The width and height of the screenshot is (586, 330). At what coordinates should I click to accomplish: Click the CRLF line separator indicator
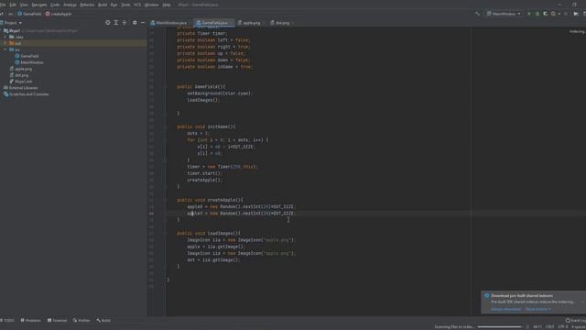549,327
